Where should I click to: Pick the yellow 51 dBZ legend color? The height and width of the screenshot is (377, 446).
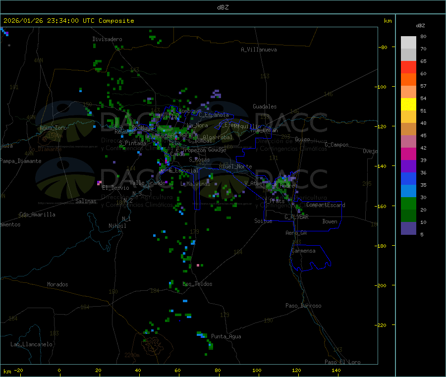pyautogui.click(x=408, y=105)
